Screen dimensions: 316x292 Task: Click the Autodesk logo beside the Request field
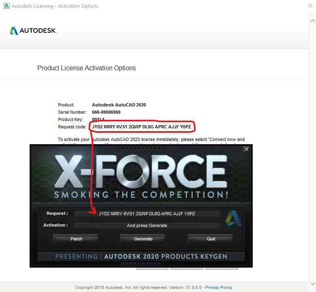point(233,218)
